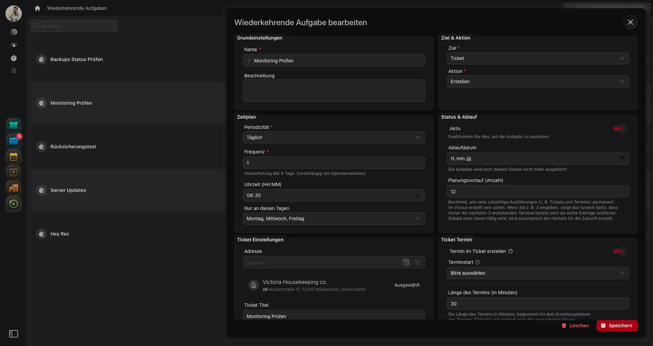Screen dimensions: 653x346
Task: Click the home icon in breadcrumb
Action: 37,8
